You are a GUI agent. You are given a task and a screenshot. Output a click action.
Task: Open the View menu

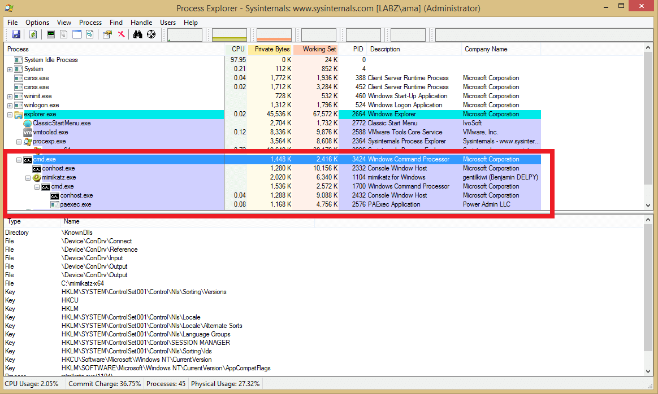64,23
